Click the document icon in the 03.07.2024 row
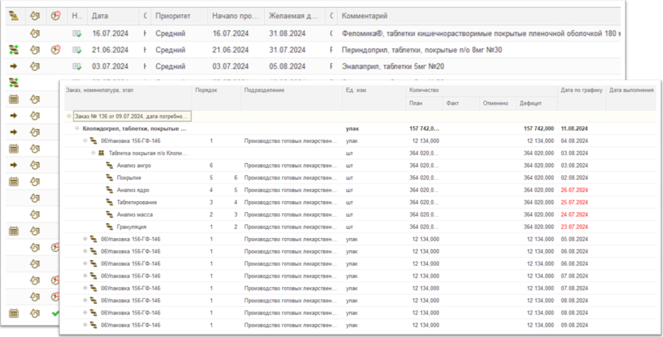The image size is (663, 337). point(35,67)
